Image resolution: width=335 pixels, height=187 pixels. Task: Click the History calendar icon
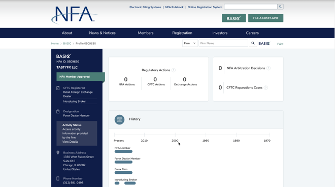click(x=119, y=119)
